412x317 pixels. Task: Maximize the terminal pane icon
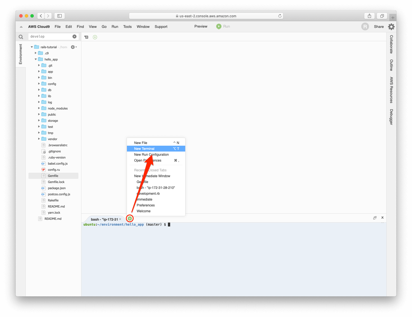point(375,218)
